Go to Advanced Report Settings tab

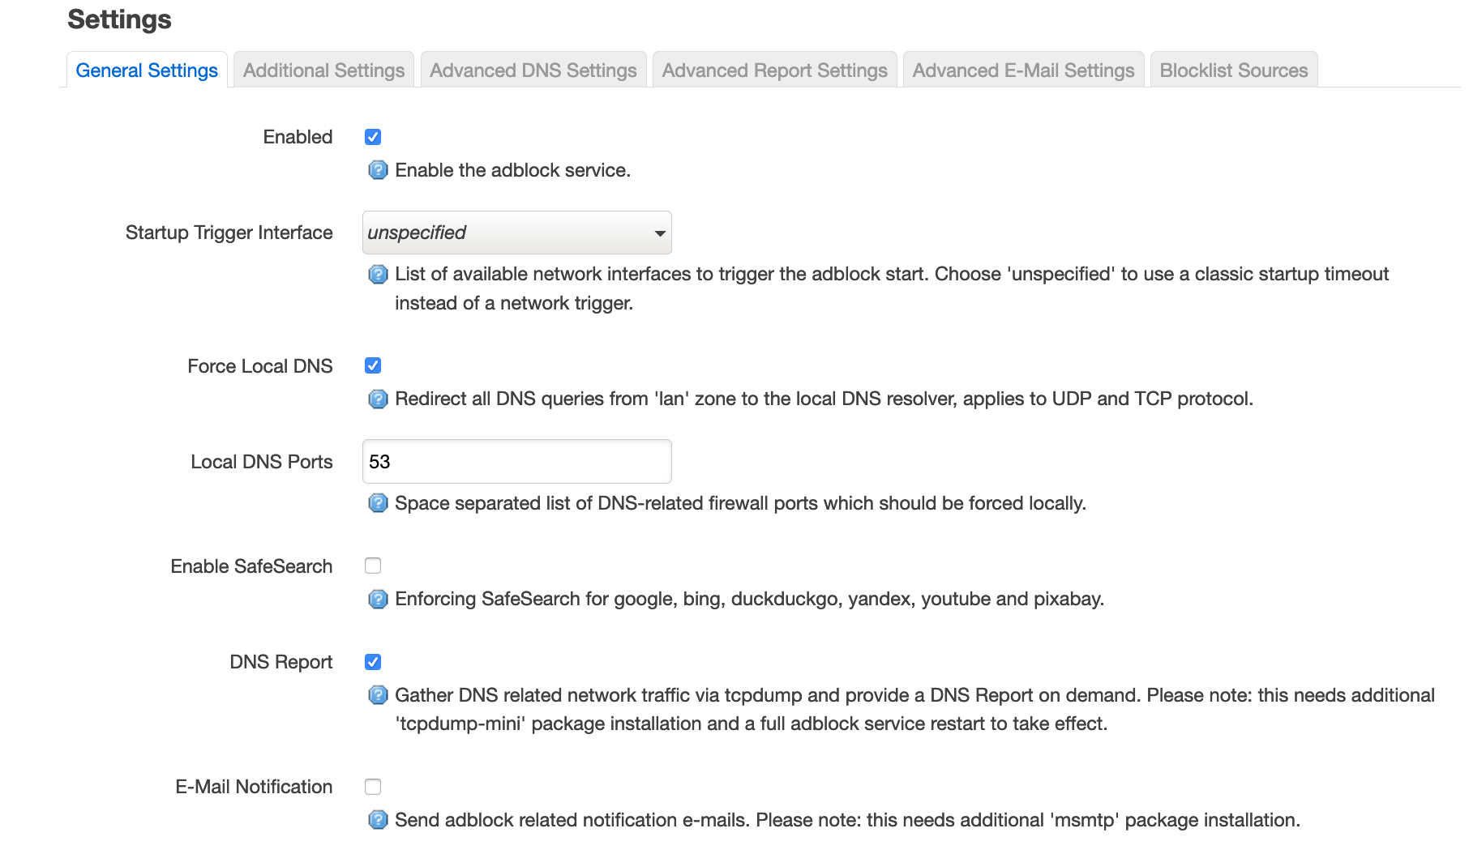(x=775, y=70)
